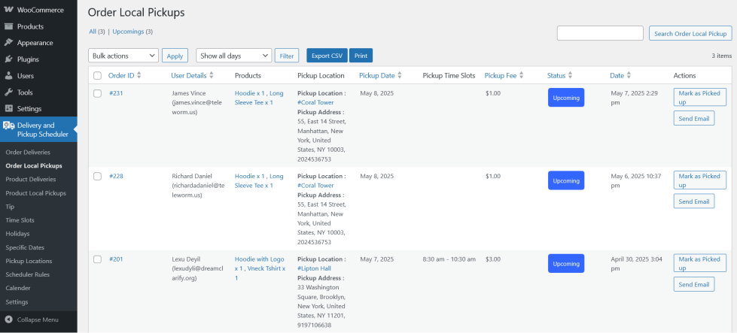Click the search order text field
Screen dimensions: 737x333
point(600,33)
